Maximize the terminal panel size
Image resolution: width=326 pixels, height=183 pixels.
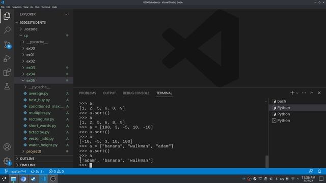point(311,93)
